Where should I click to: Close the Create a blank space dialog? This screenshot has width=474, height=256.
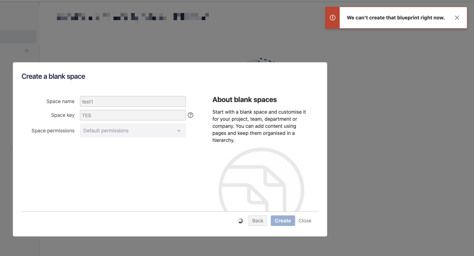click(305, 221)
